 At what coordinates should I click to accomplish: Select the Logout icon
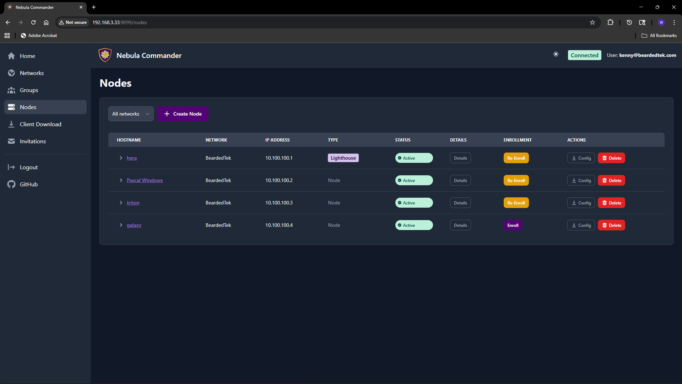(x=11, y=167)
